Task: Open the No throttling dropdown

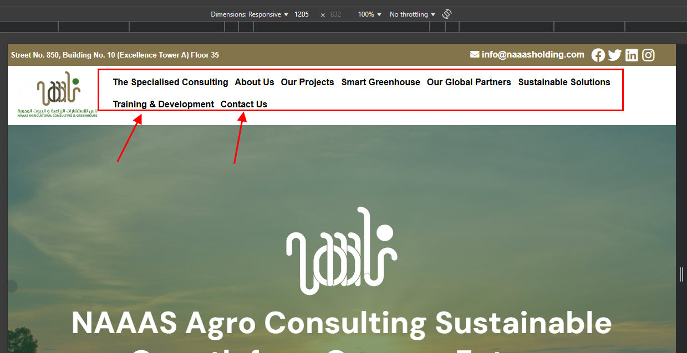Action: click(413, 14)
